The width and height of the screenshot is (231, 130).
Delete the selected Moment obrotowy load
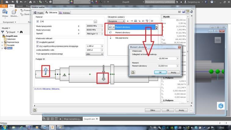(157, 28)
